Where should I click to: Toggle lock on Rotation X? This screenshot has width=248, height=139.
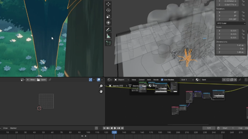[x=243, y=12]
